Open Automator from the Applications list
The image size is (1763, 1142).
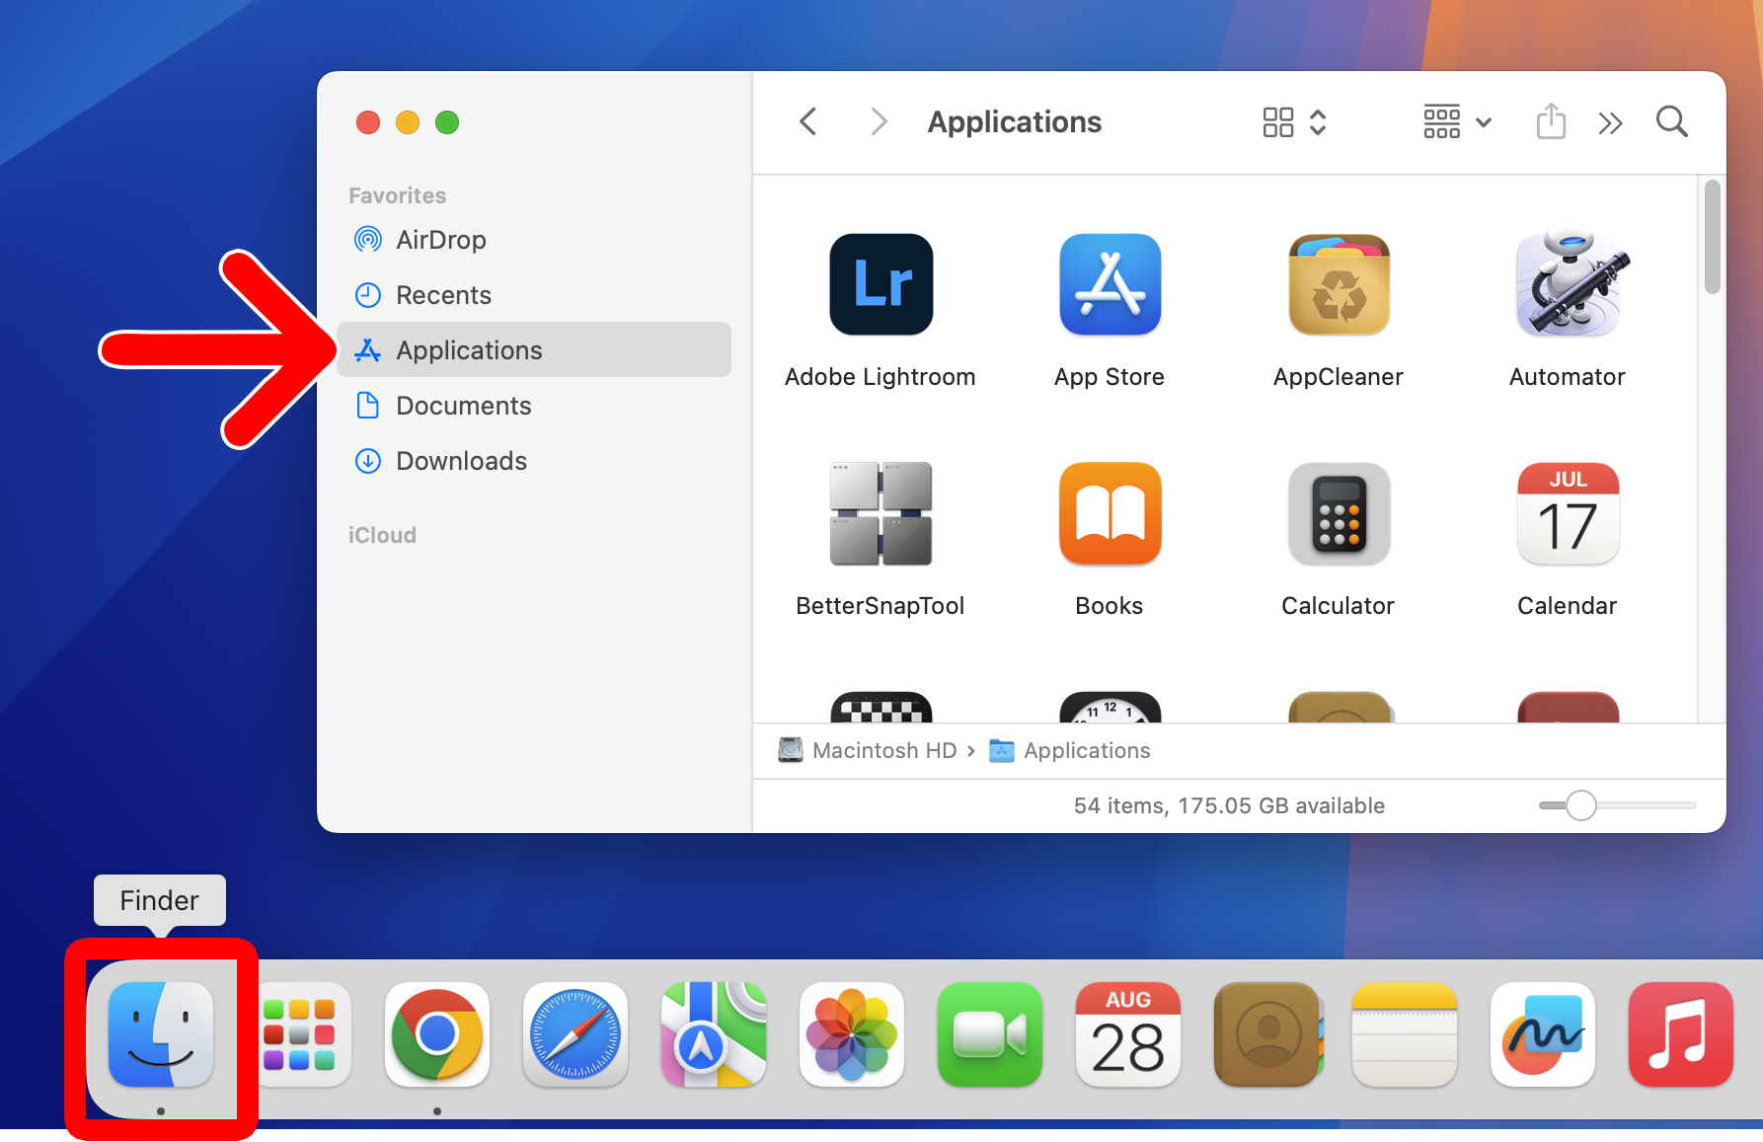coord(1568,285)
